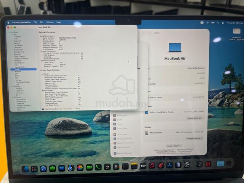
Task: Open Phone app in the Dock
Action: coord(98,167)
